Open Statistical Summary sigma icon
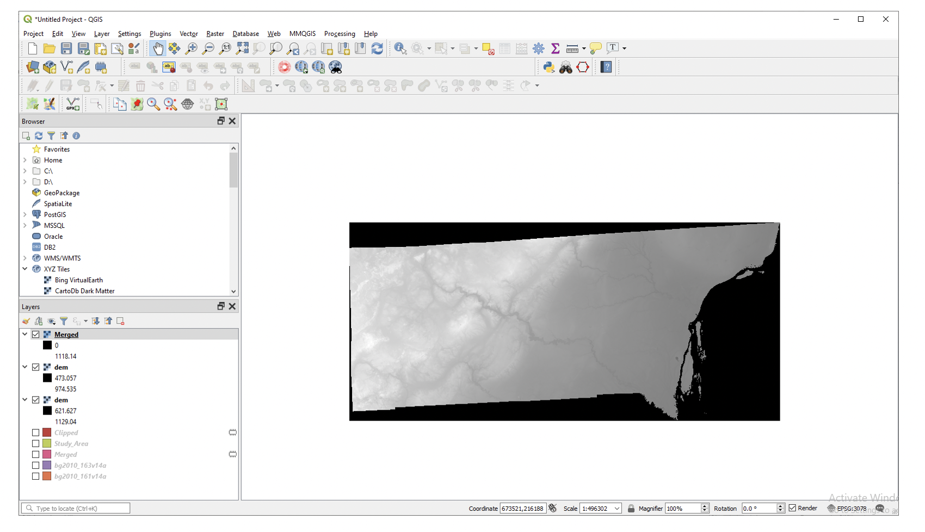 556,48
